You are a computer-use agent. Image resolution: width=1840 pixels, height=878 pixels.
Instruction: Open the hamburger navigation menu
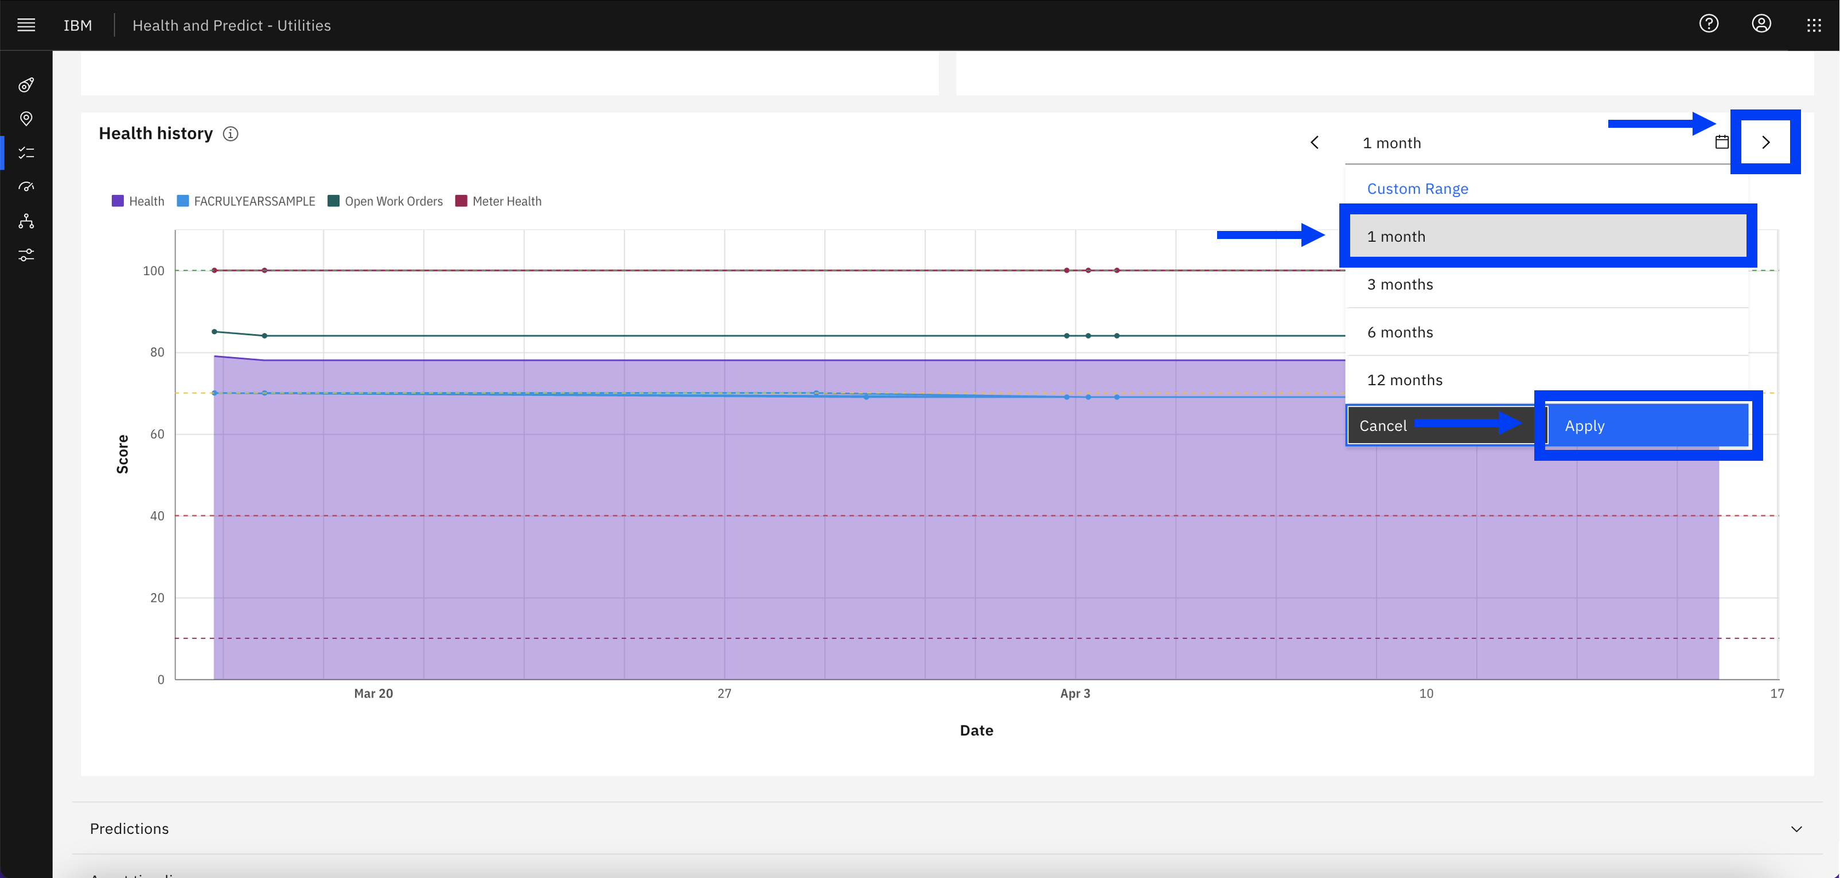click(x=26, y=25)
